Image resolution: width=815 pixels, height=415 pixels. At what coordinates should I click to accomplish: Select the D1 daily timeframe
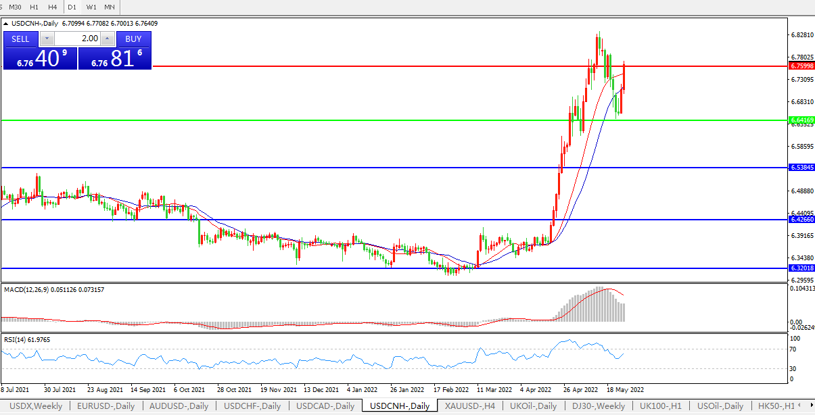coord(72,7)
